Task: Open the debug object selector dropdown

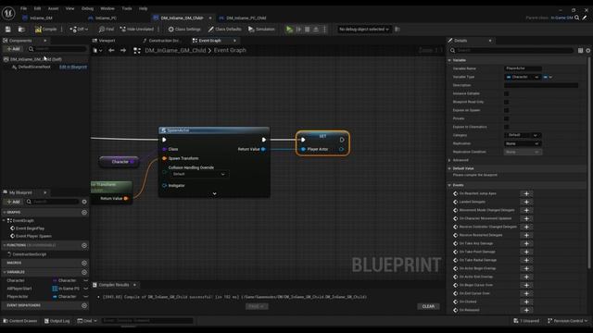Action: point(363,29)
